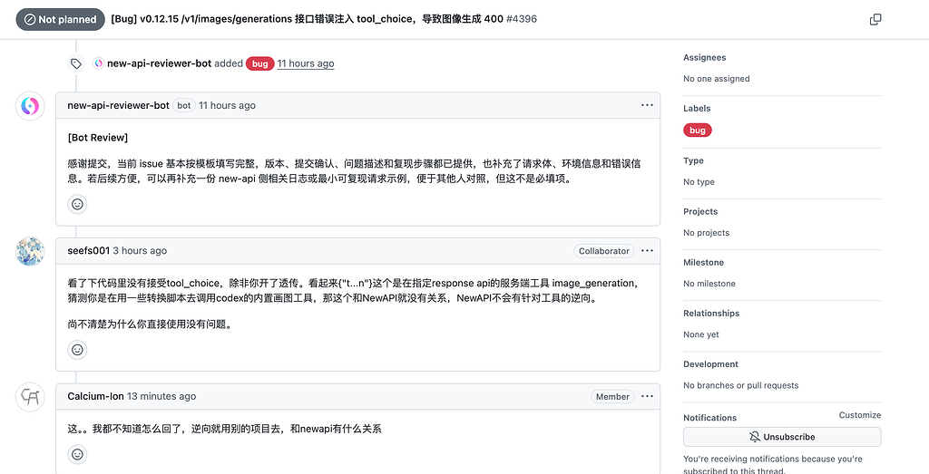Click the bot badge next to reviewer name

[x=183, y=105]
